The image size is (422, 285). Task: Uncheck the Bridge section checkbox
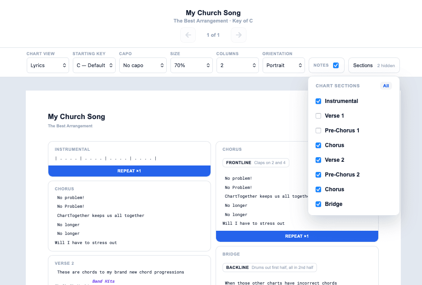point(318,204)
